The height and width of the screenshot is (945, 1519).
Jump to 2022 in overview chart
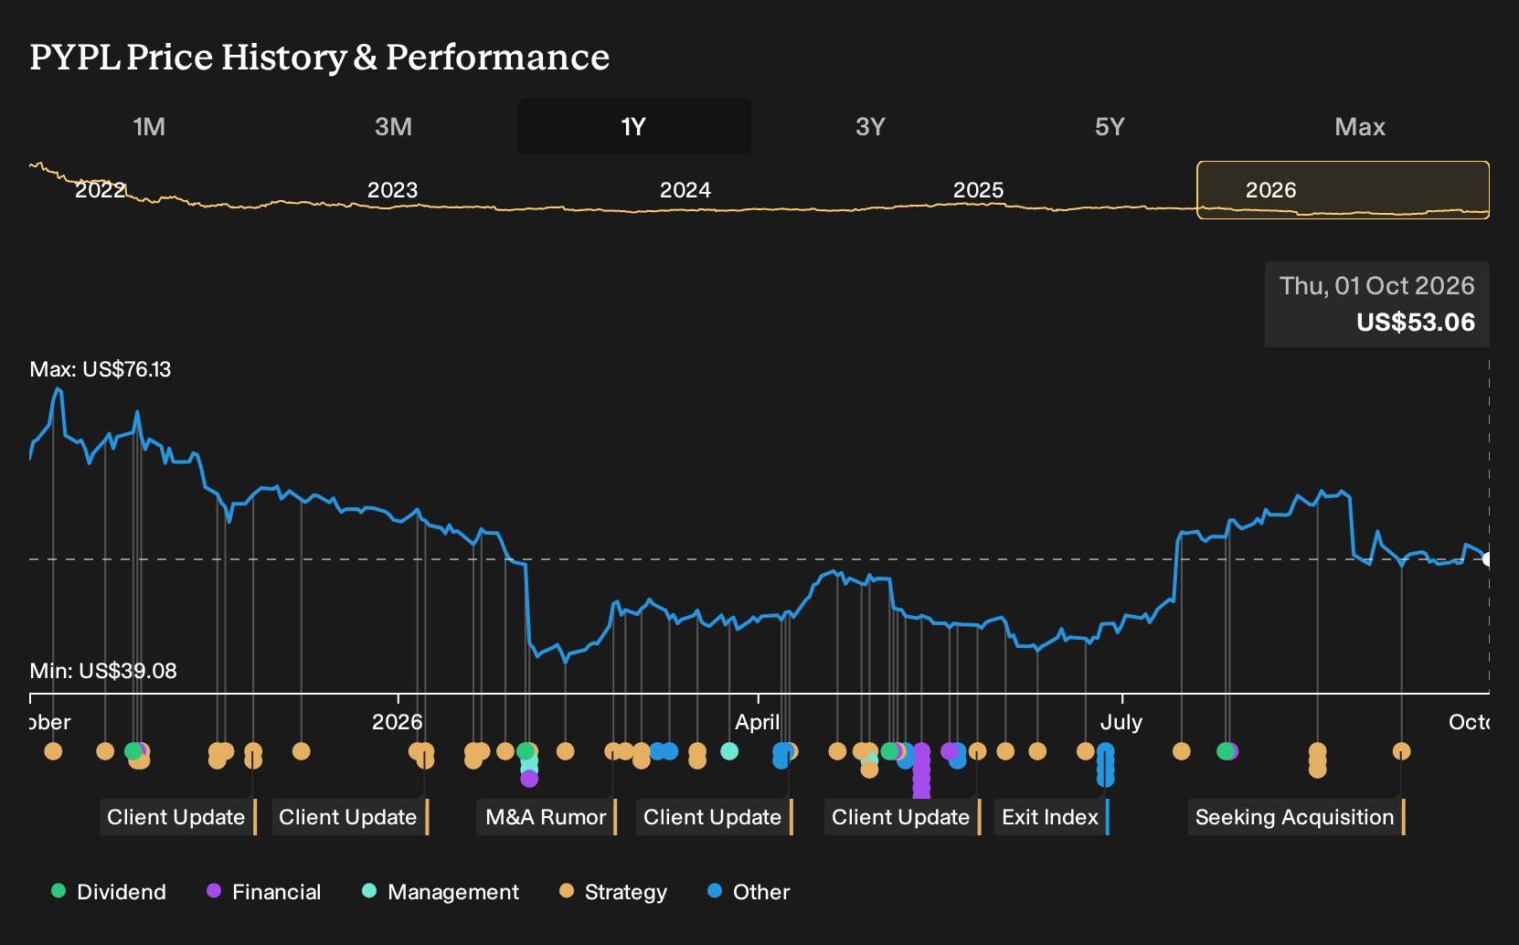[100, 190]
